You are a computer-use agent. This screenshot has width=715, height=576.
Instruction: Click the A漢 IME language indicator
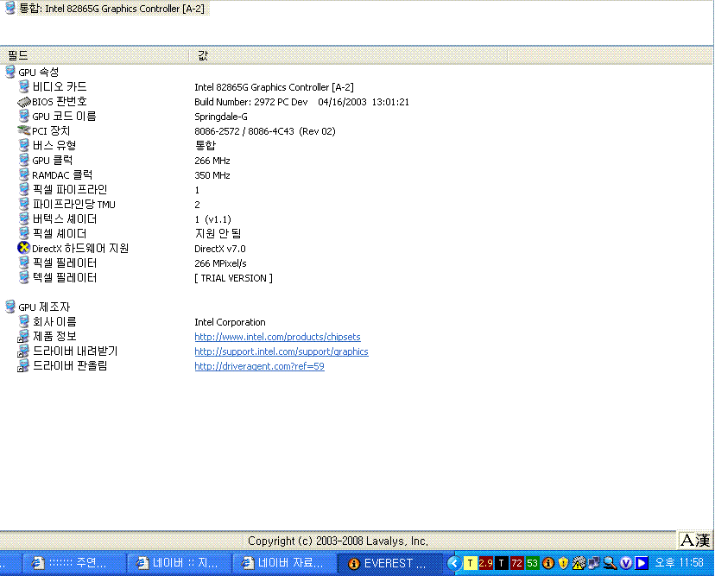tap(695, 541)
